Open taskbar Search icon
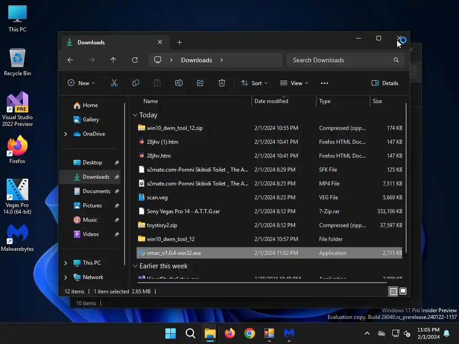The width and height of the screenshot is (459, 344). (x=190, y=333)
